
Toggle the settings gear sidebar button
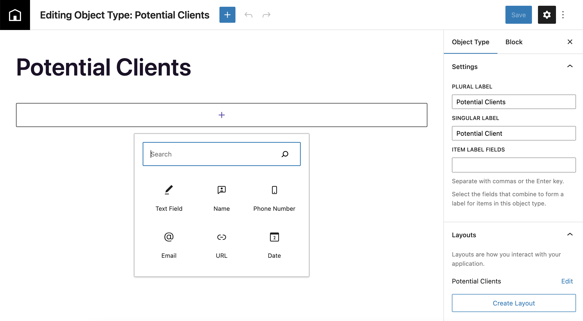(x=547, y=15)
